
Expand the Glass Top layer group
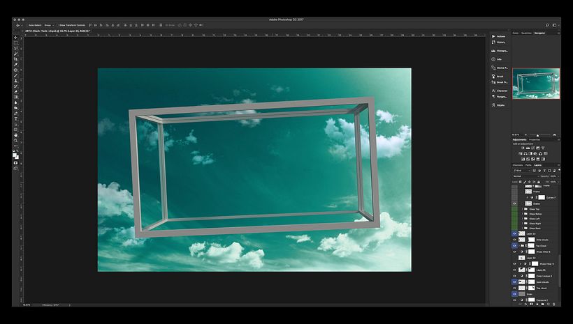click(522, 209)
